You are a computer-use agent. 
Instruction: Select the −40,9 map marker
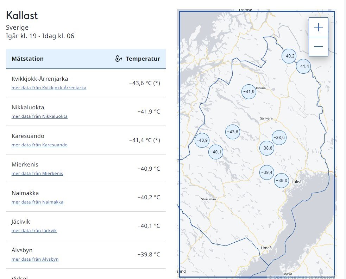click(x=202, y=140)
